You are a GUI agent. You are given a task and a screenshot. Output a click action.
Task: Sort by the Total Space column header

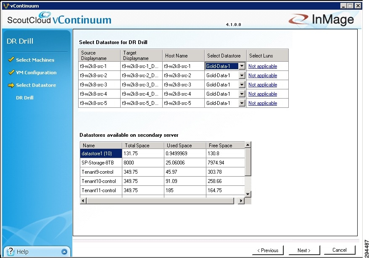point(143,146)
